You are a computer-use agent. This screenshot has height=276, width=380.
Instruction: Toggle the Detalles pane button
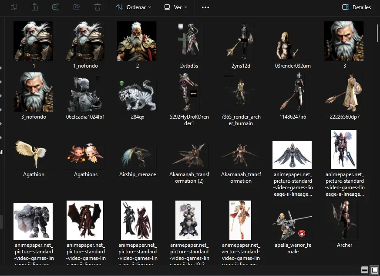click(x=356, y=7)
